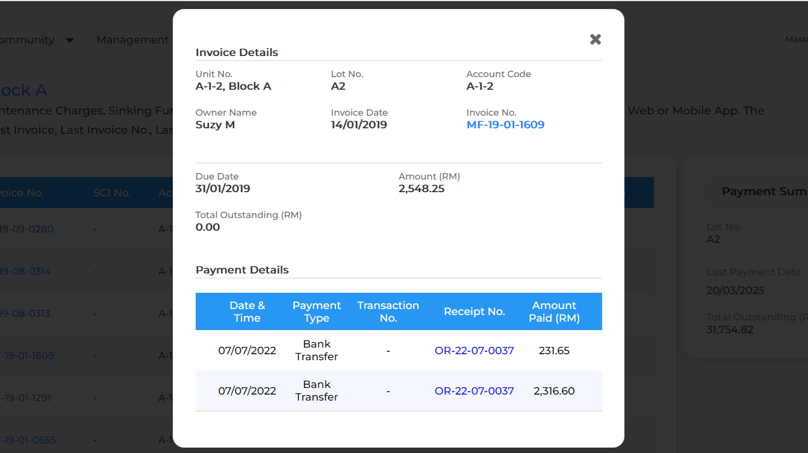Image resolution: width=808 pixels, height=453 pixels.
Task: Expand the Community dropdown arrow
Action: pos(70,40)
